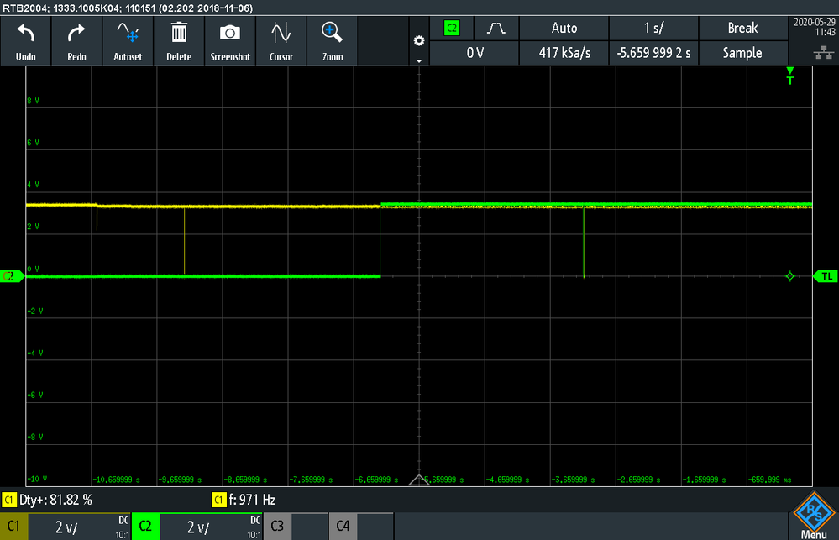Open the network status icon
Screen dimensions: 839x540
pyautogui.click(x=824, y=52)
